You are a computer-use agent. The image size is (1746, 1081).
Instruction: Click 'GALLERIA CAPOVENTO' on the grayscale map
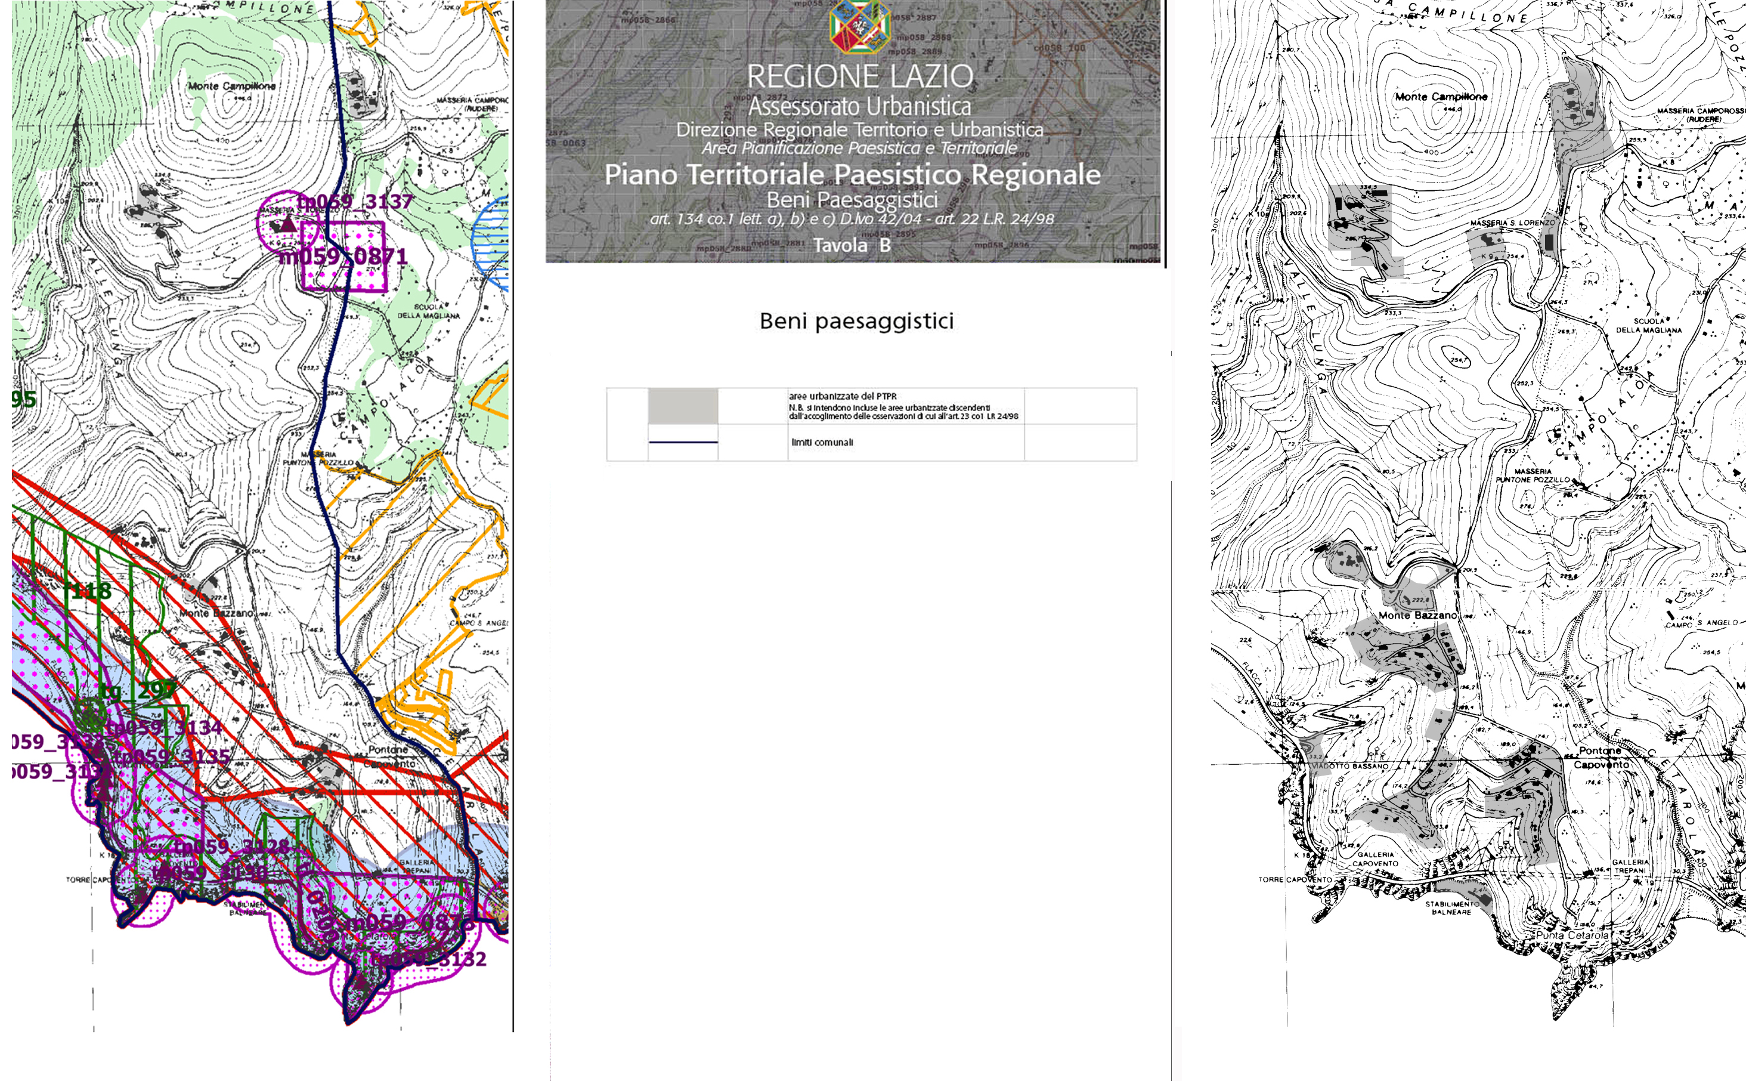coord(1375,858)
